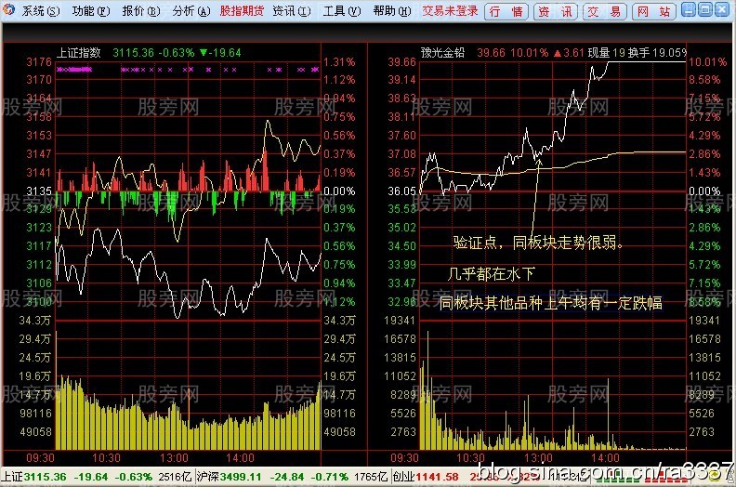This screenshot has height=487, width=736.
Task: Click the 资讯 button beside 行情
Action: click(x=556, y=11)
